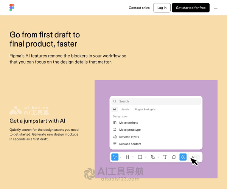Toggle the Dev Mode code switch
The width and height of the screenshot is (227, 189).
[195, 157]
